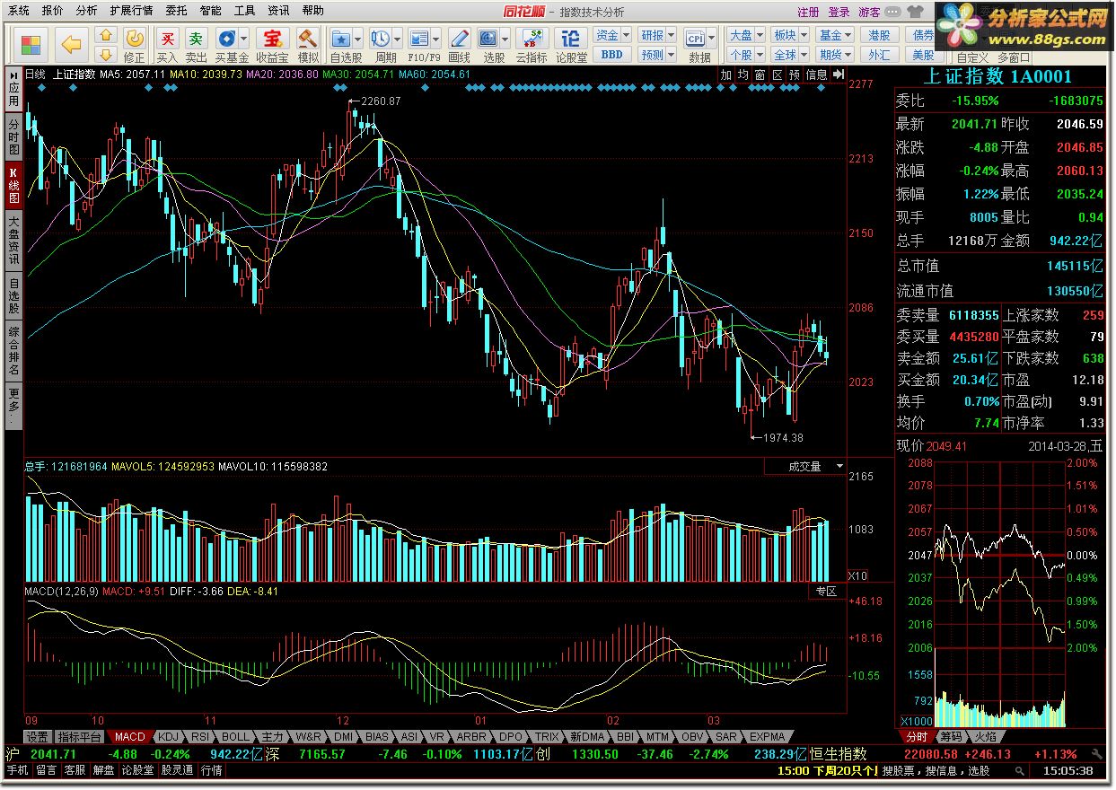1116x790 pixels.
Task: Click the 专区 button in MACD panel
Action: 826,591
